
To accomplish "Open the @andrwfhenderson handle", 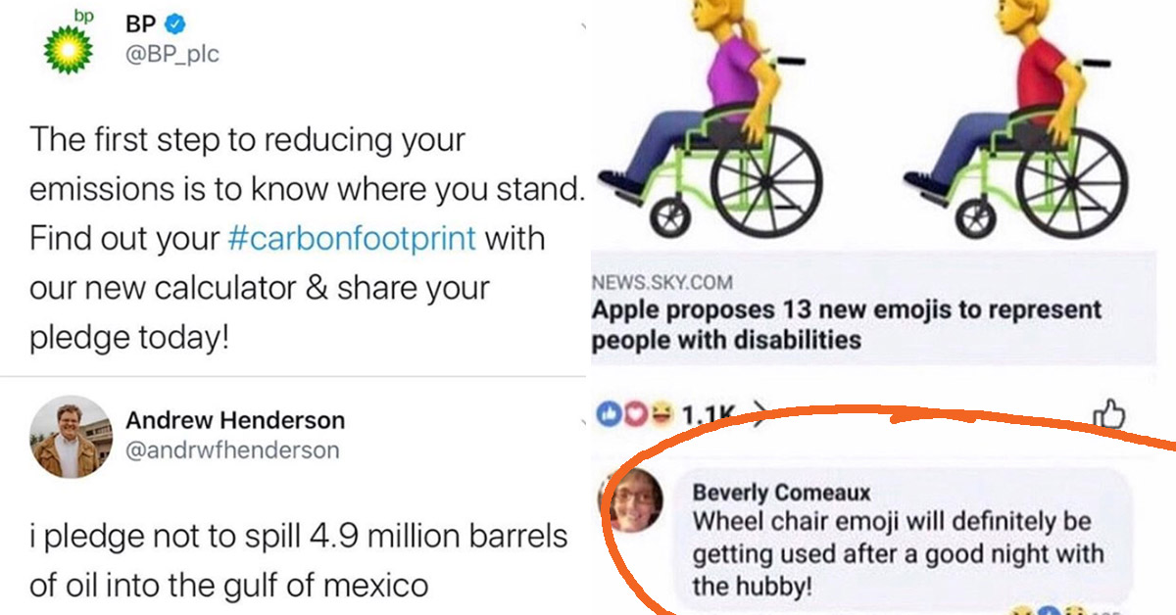I will click(232, 450).
